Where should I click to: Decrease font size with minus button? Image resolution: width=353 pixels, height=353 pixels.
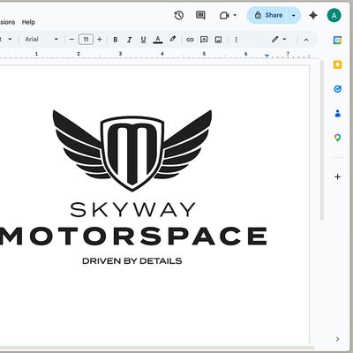pos(71,39)
